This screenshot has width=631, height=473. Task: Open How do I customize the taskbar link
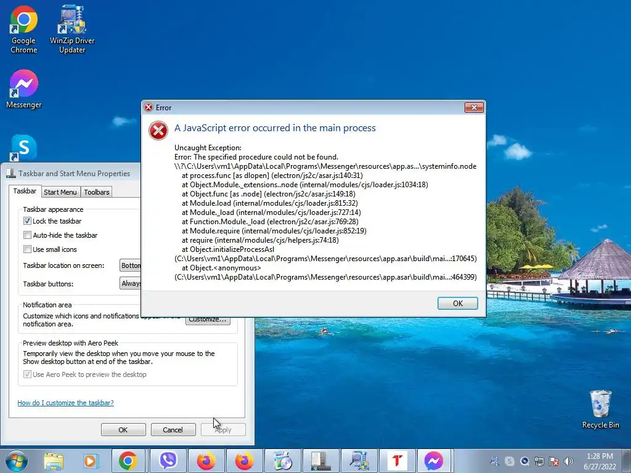click(x=65, y=403)
